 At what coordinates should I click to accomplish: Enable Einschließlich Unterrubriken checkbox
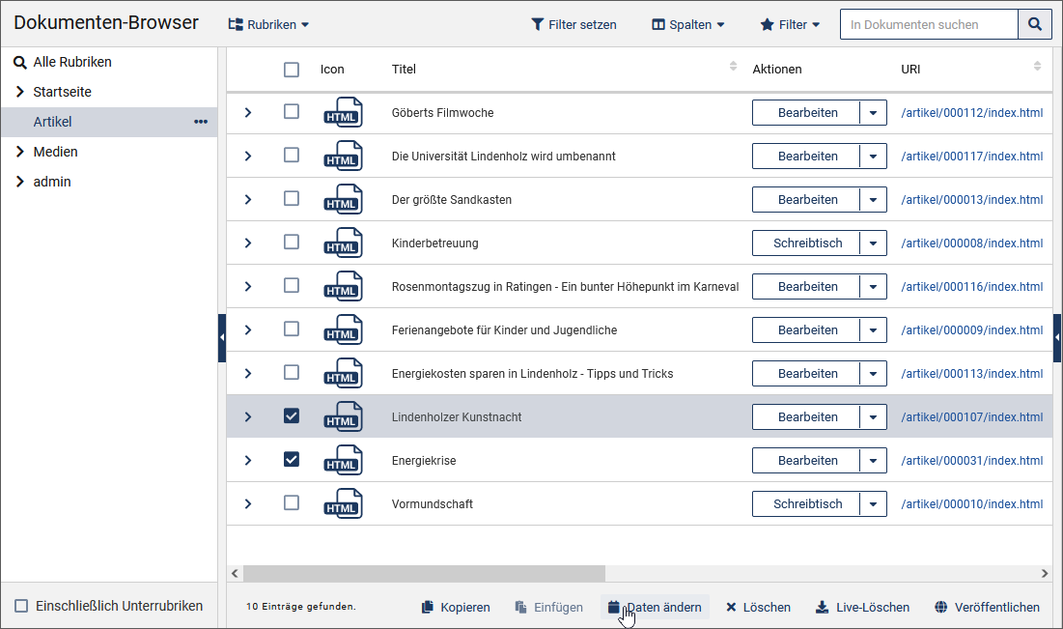[x=21, y=606]
